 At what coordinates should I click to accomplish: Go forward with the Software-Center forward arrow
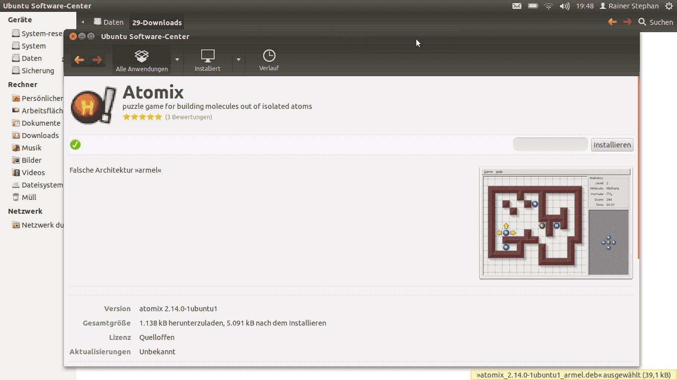(97, 60)
